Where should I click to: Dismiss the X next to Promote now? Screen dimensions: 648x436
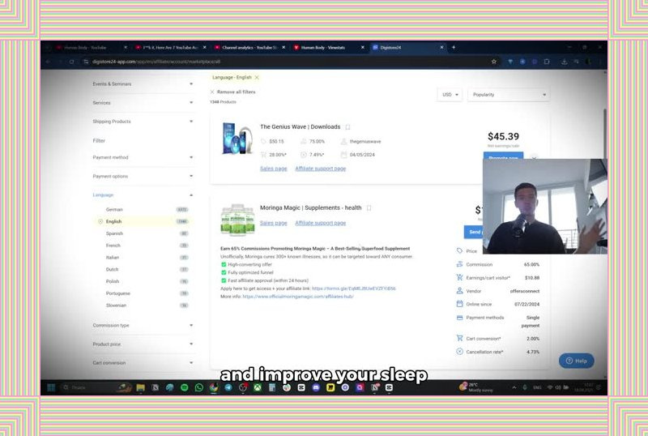click(534, 158)
